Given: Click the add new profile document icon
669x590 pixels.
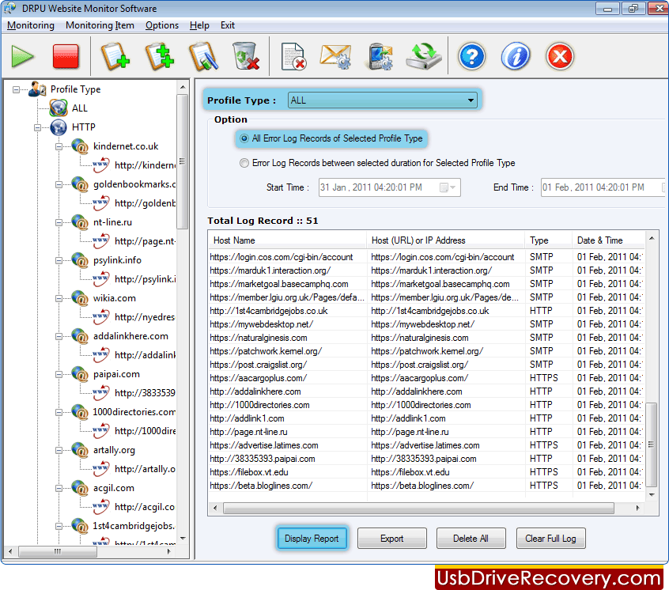Looking at the screenshot, I should tap(115, 56).
